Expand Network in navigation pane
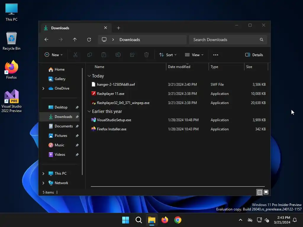 click(43, 183)
